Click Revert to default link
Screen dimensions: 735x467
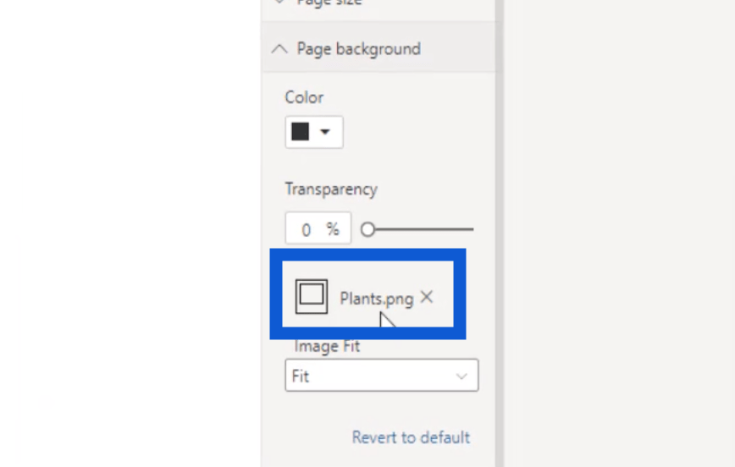411,437
